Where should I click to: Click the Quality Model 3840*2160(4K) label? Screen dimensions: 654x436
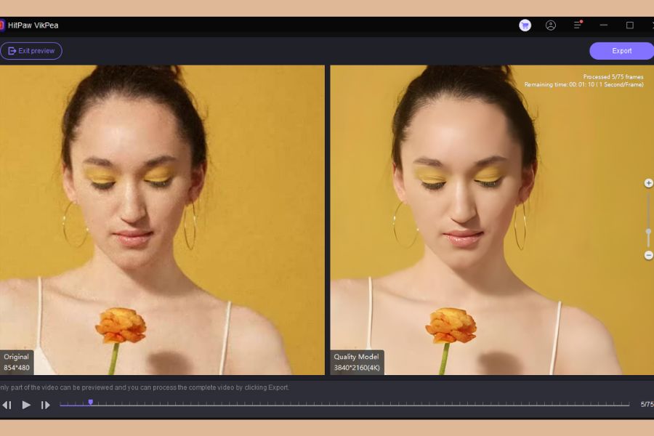pos(357,361)
